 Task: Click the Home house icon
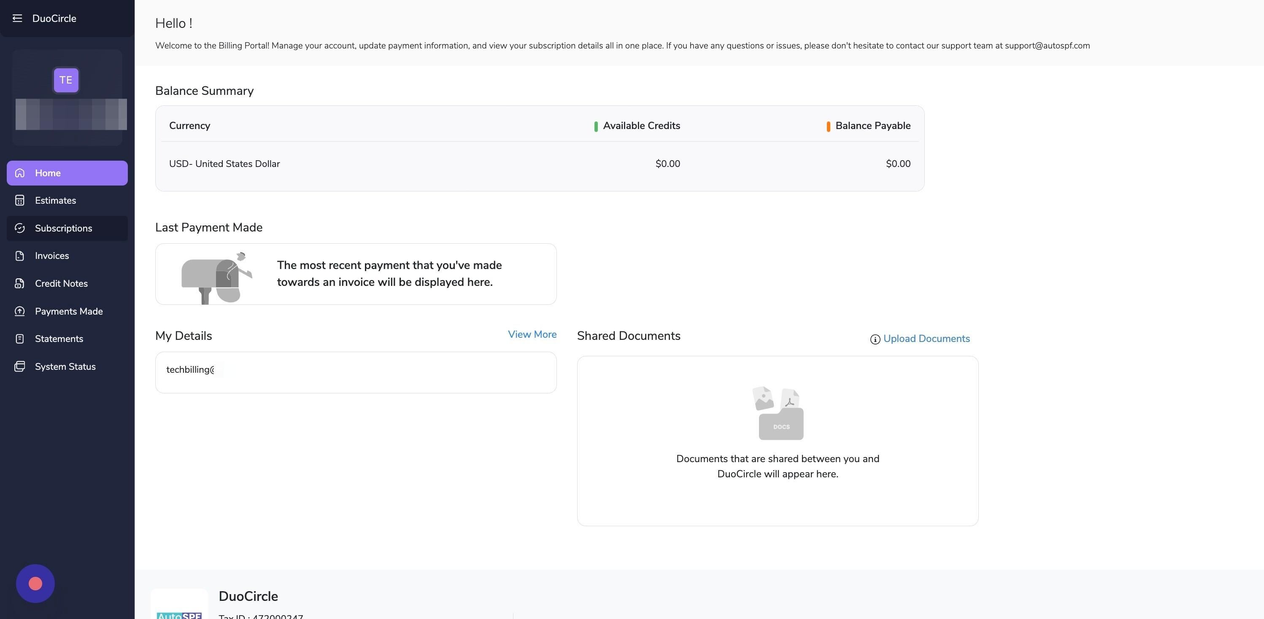coord(20,172)
